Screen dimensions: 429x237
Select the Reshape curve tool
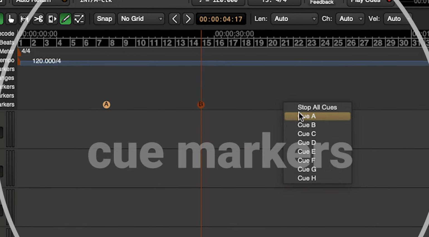click(79, 19)
